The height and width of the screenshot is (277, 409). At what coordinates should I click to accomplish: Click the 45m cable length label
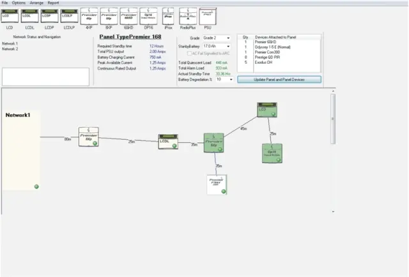coord(243,129)
